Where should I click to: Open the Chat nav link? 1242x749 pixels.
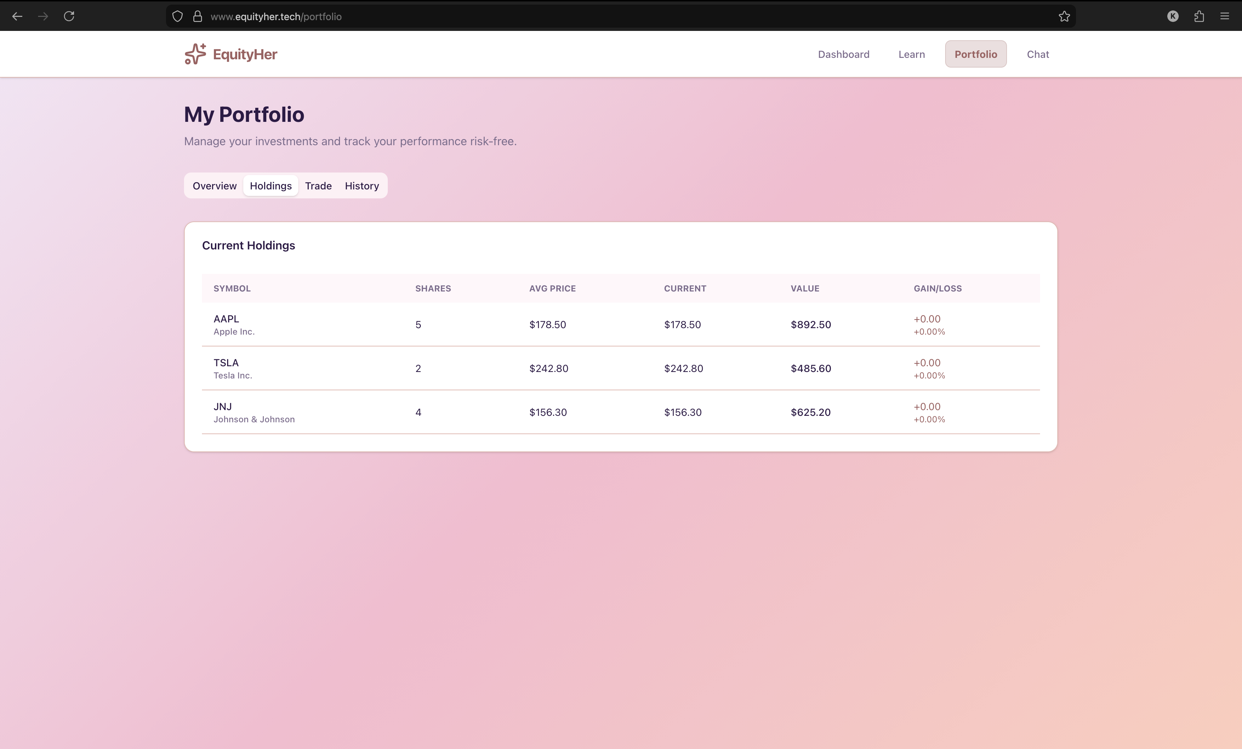click(1038, 54)
